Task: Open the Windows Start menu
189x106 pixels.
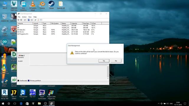Action: pyautogui.click(x=3, y=103)
